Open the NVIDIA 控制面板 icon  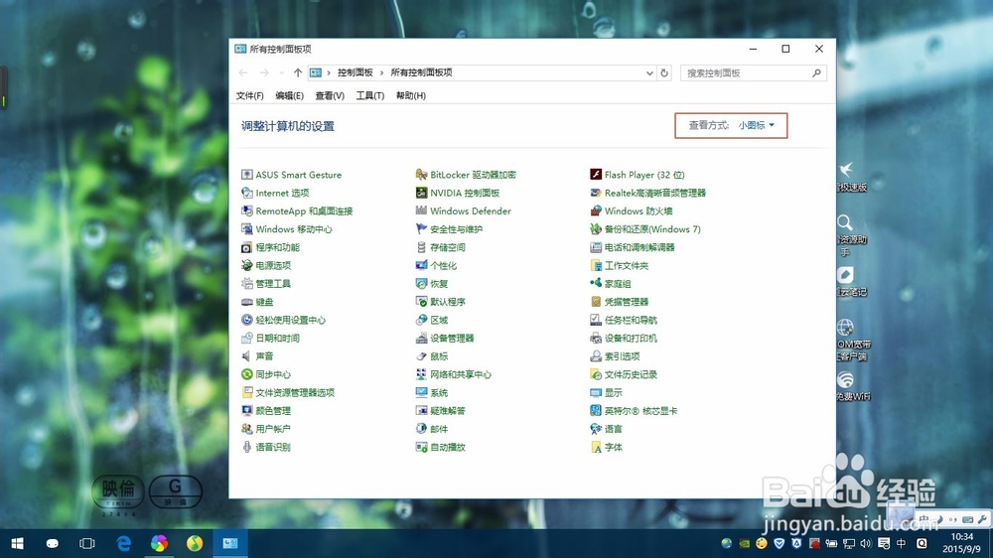[x=421, y=194]
